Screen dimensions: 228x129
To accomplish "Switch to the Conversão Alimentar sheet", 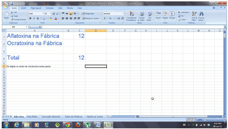I will click(x=51, y=117).
